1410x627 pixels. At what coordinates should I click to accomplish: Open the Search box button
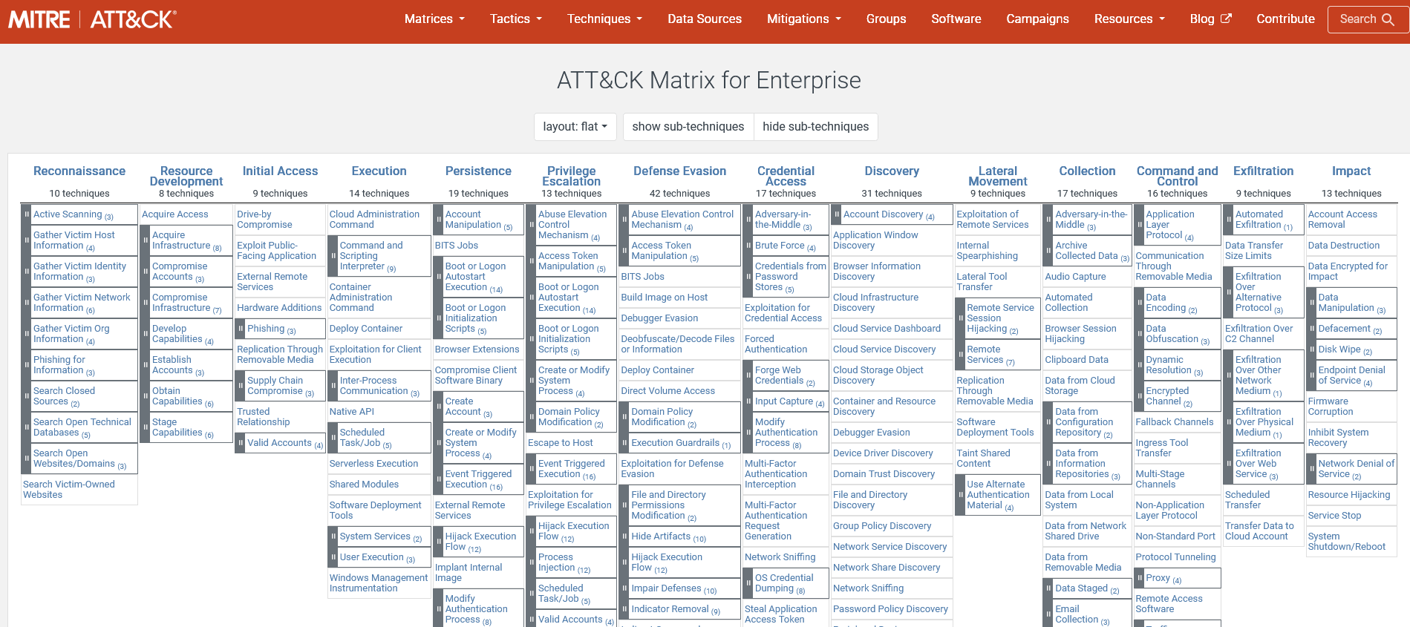pos(1367,19)
